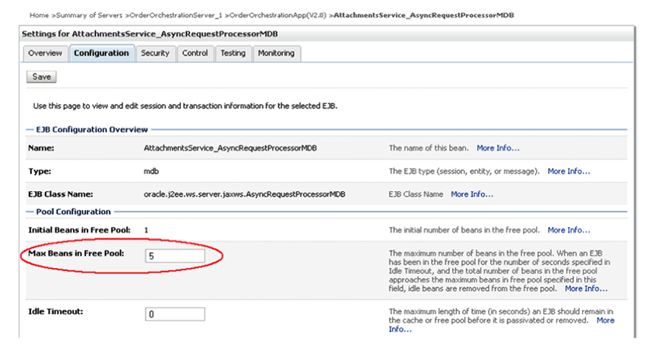This screenshot has height=347, width=646.
Task: Open More Info for Max Beans description
Action: pos(585,289)
